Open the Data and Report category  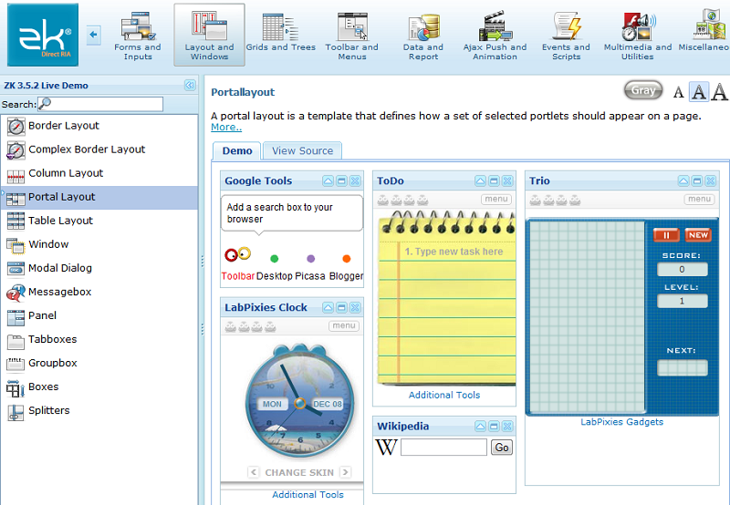[423, 36]
